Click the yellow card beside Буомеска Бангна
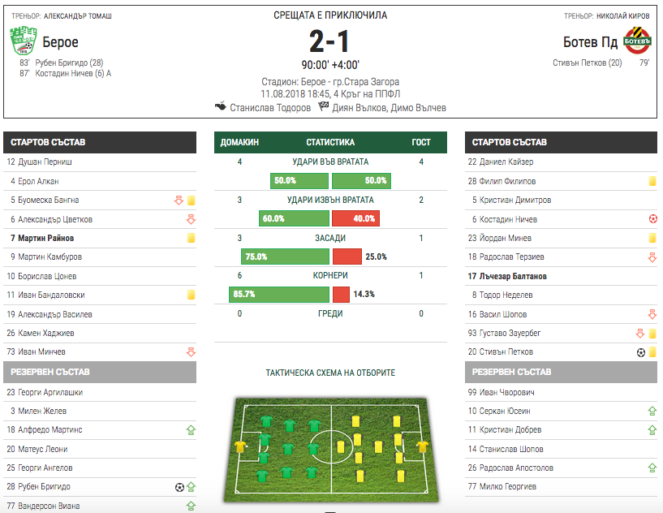The height and width of the screenshot is (513, 663). (192, 200)
